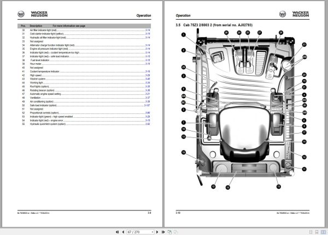Open page link for Hydraulic quickhitch system (option)
328x235 pixels.
[x=148, y=124]
